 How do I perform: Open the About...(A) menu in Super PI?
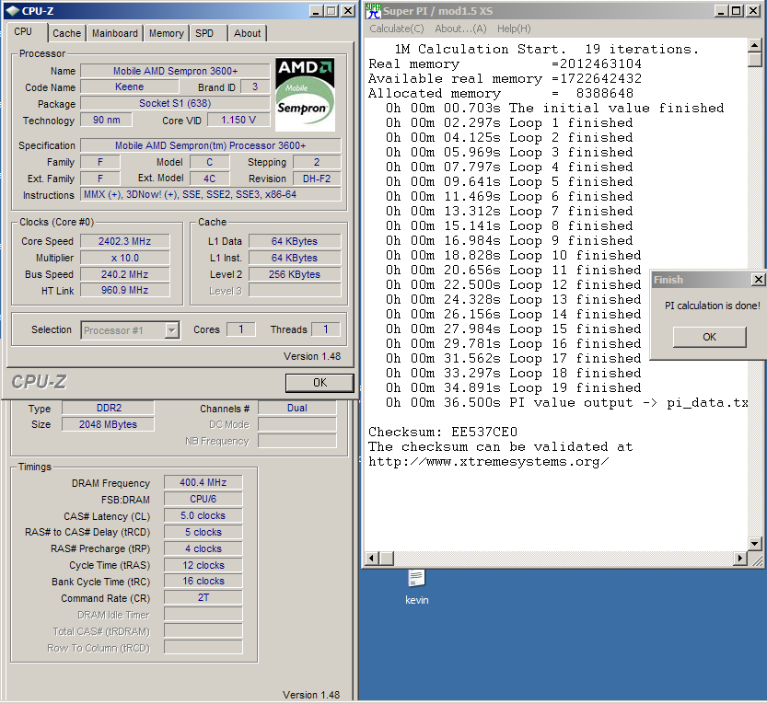(x=460, y=29)
